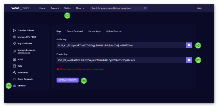Click the WAX Block logo
Screen dimensions: 218x107
[x=21, y=8]
